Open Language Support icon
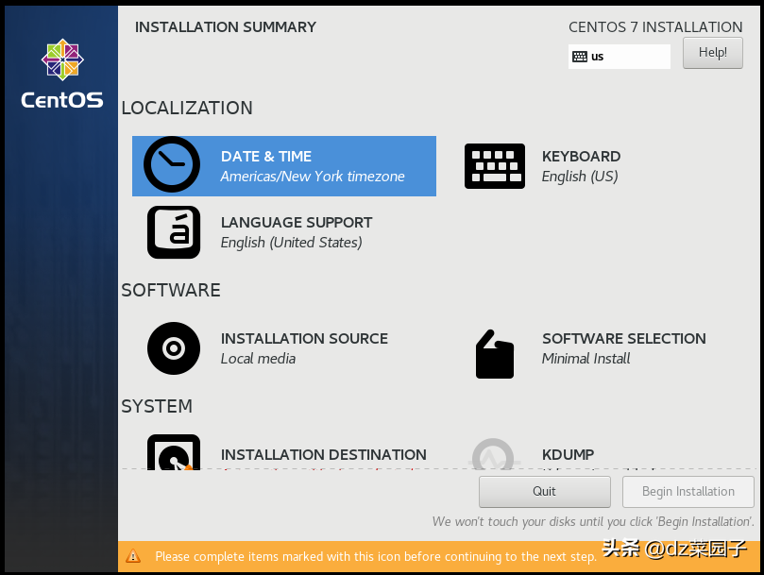 click(x=174, y=232)
